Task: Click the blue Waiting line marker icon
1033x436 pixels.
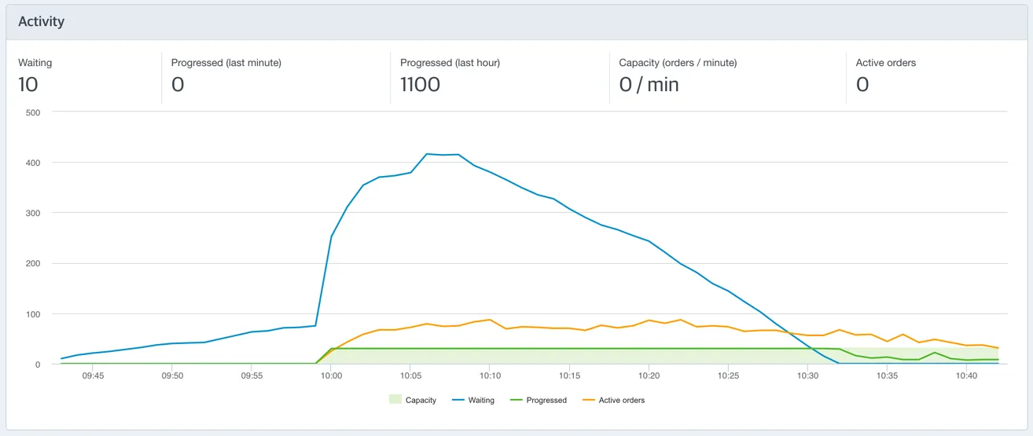Action: click(458, 400)
